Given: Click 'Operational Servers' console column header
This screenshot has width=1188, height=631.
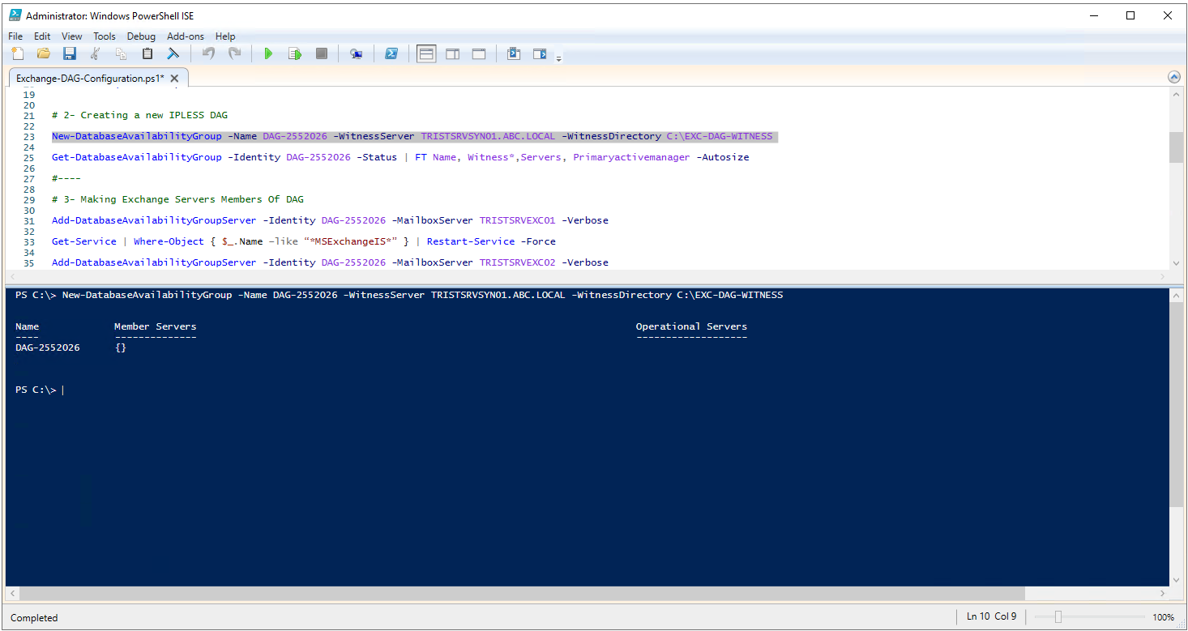Looking at the screenshot, I should click(691, 326).
